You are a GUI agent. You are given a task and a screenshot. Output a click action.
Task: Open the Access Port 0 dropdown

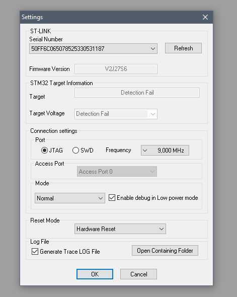(117, 172)
